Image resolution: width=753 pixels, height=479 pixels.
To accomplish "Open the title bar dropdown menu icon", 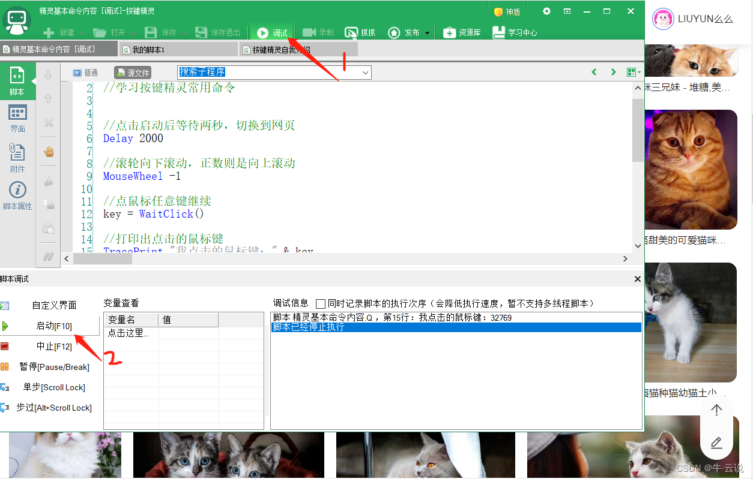I will point(567,11).
